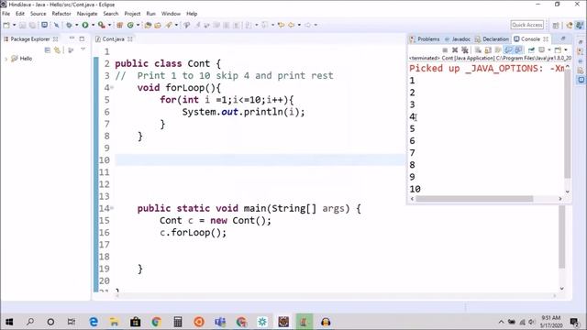Image resolution: width=587 pixels, height=330 pixels.
Task: Click Display Selected Console icon
Action: 541,50
